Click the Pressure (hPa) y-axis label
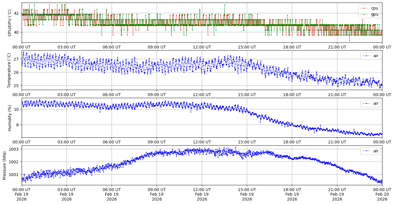Screen dimensions: 394x204 [x=5, y=165]
